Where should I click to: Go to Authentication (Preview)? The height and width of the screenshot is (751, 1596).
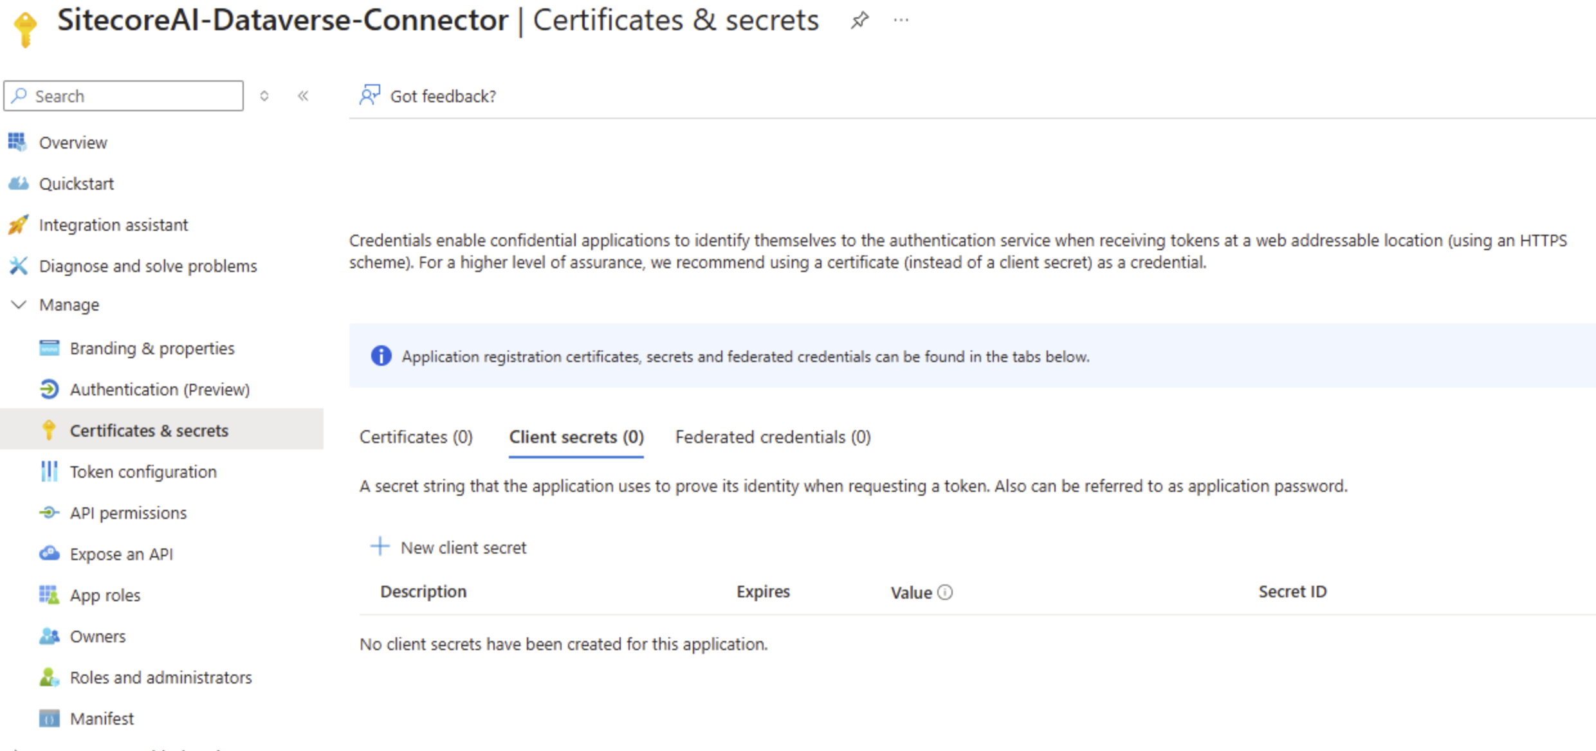(x=160, y=389)
